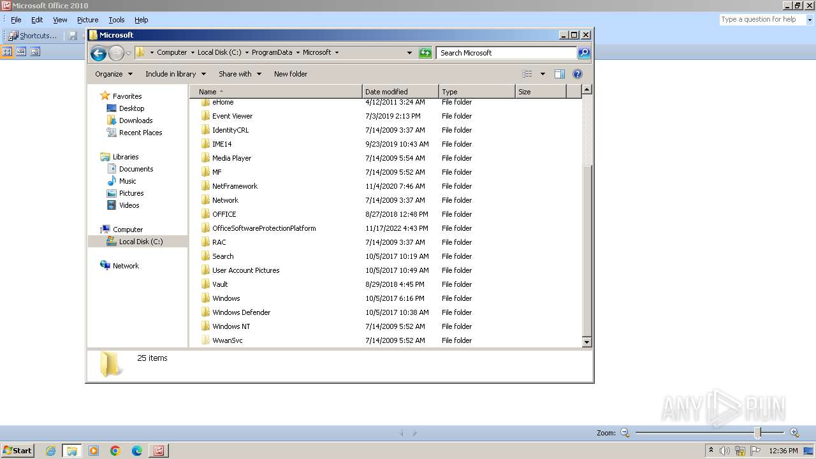Select Single Picture view in Picture Manager
816x459 pixels.
(x=35, y=52)
